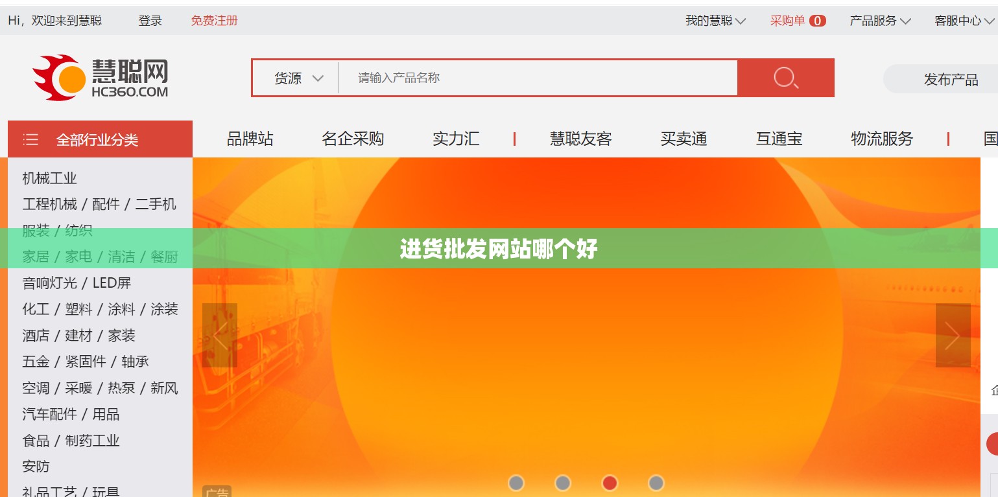Open 机械工业 category
Screen dimensions: 998x497
point(49,178)
